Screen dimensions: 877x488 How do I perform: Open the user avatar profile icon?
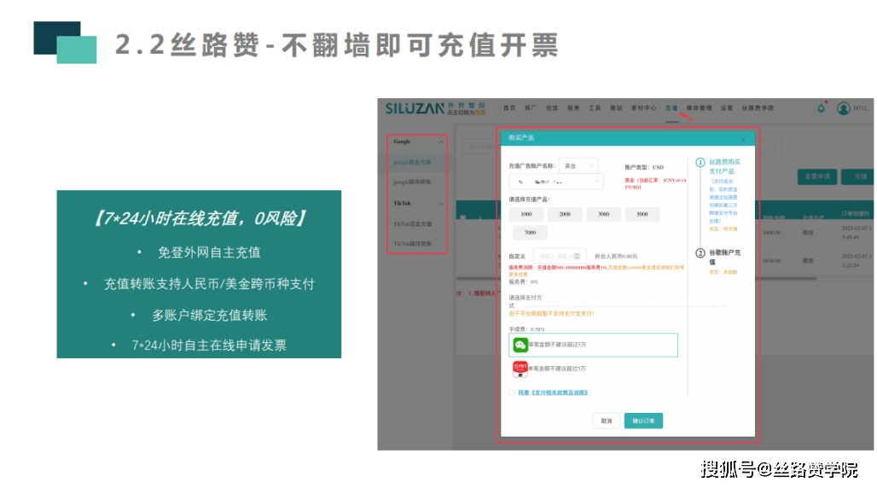(x=843, y=108)
